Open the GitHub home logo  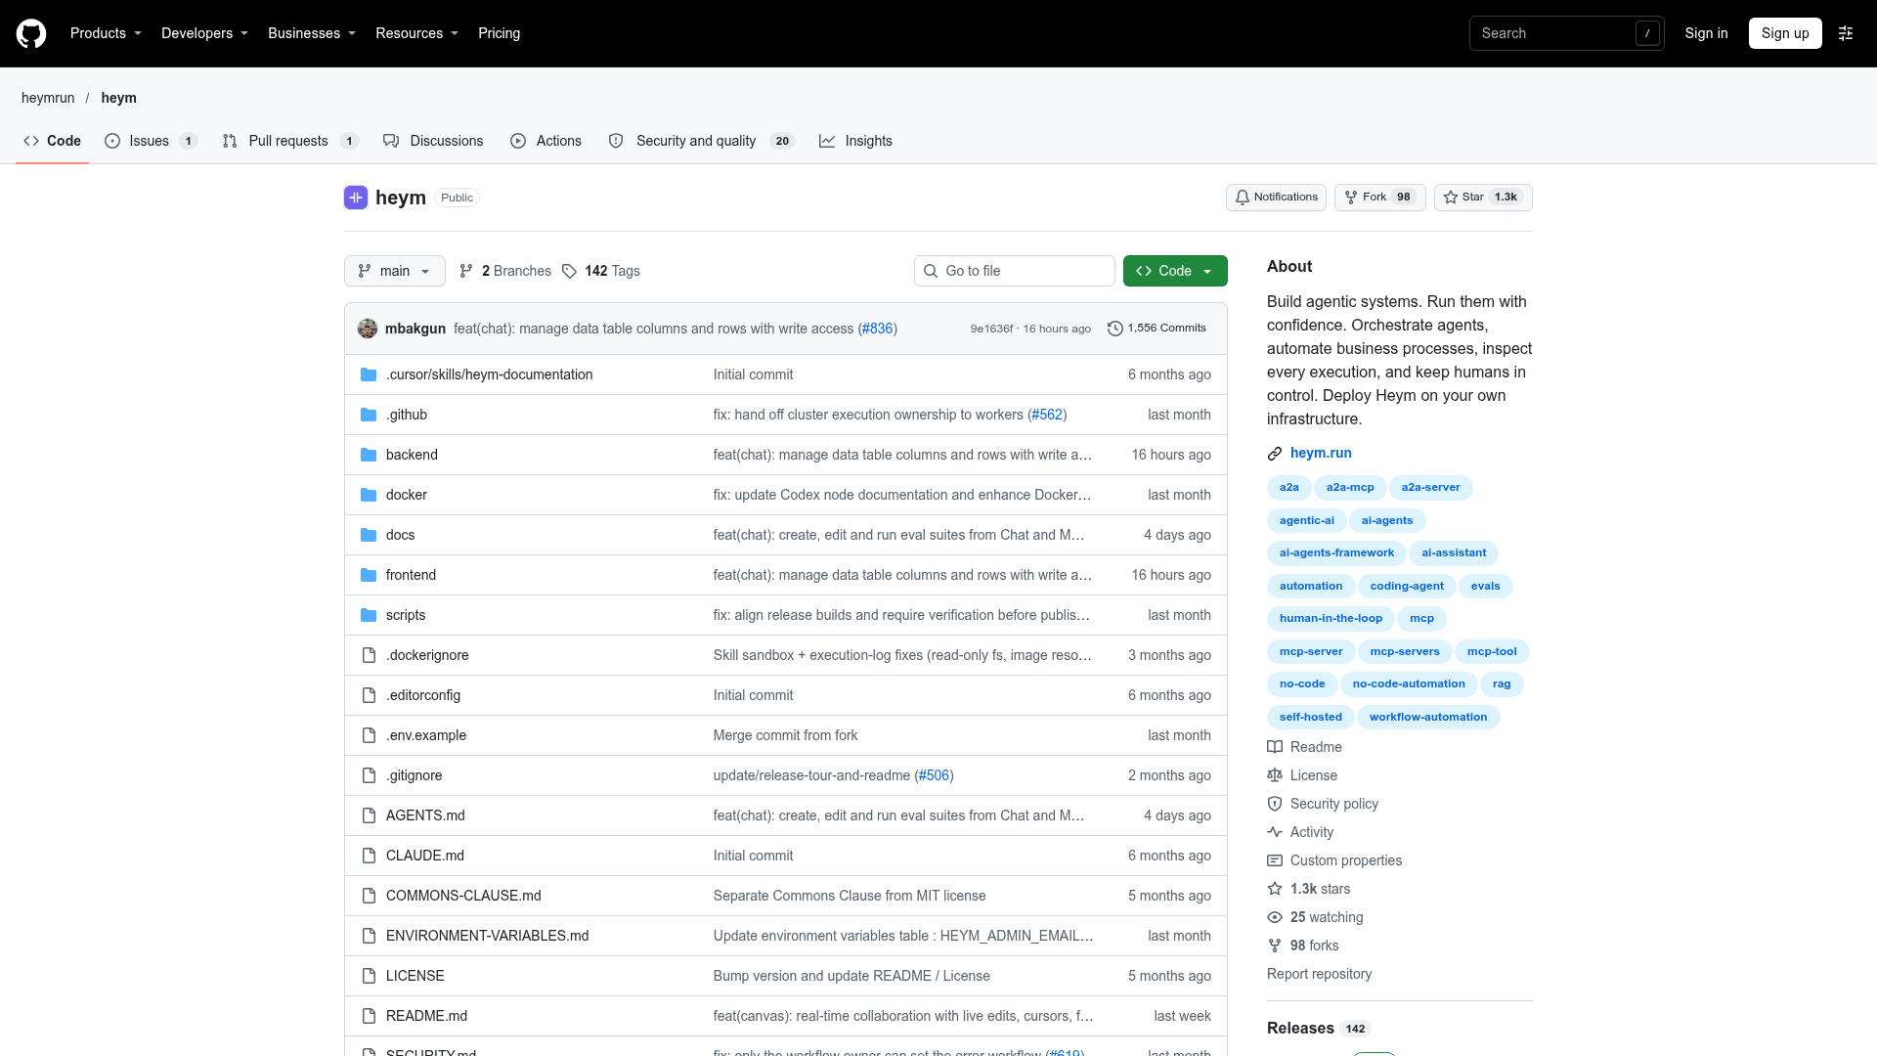pos(31,33)
